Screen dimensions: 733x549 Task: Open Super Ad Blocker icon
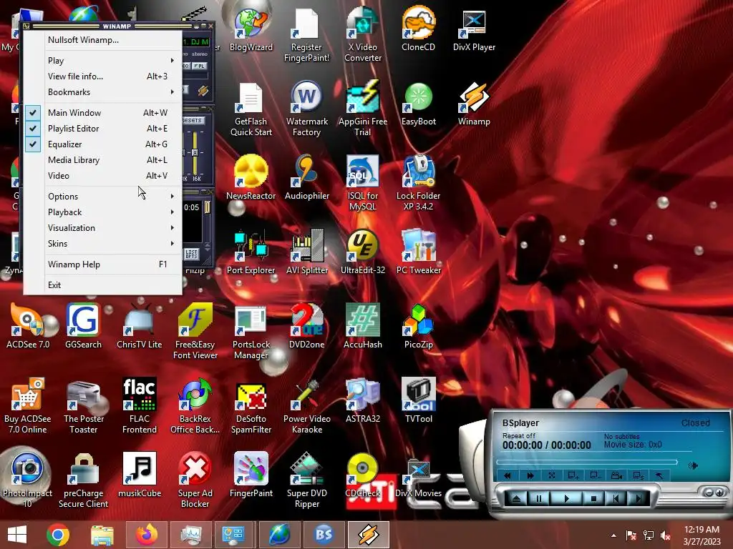[x=195, y=481]
